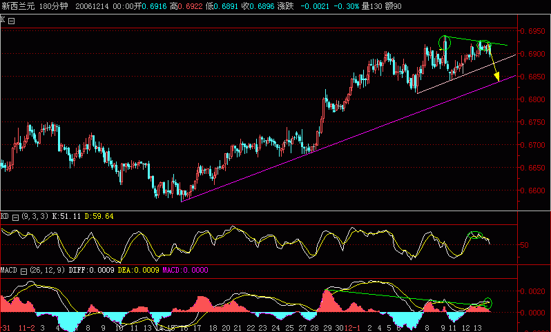Click the 0.6850 price axis label
The image size is (551, 332).
(533, 77)
